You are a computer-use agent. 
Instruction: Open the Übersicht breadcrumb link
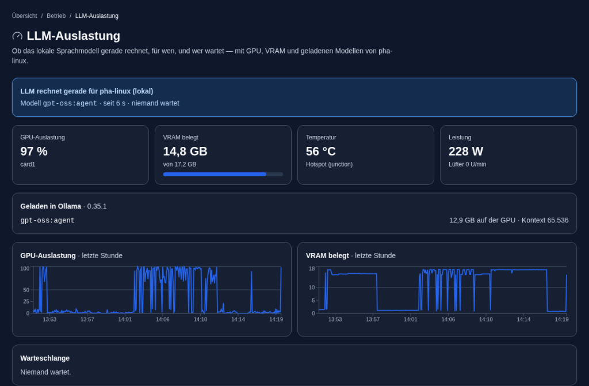pyautogui.click(x=24, y=16)
